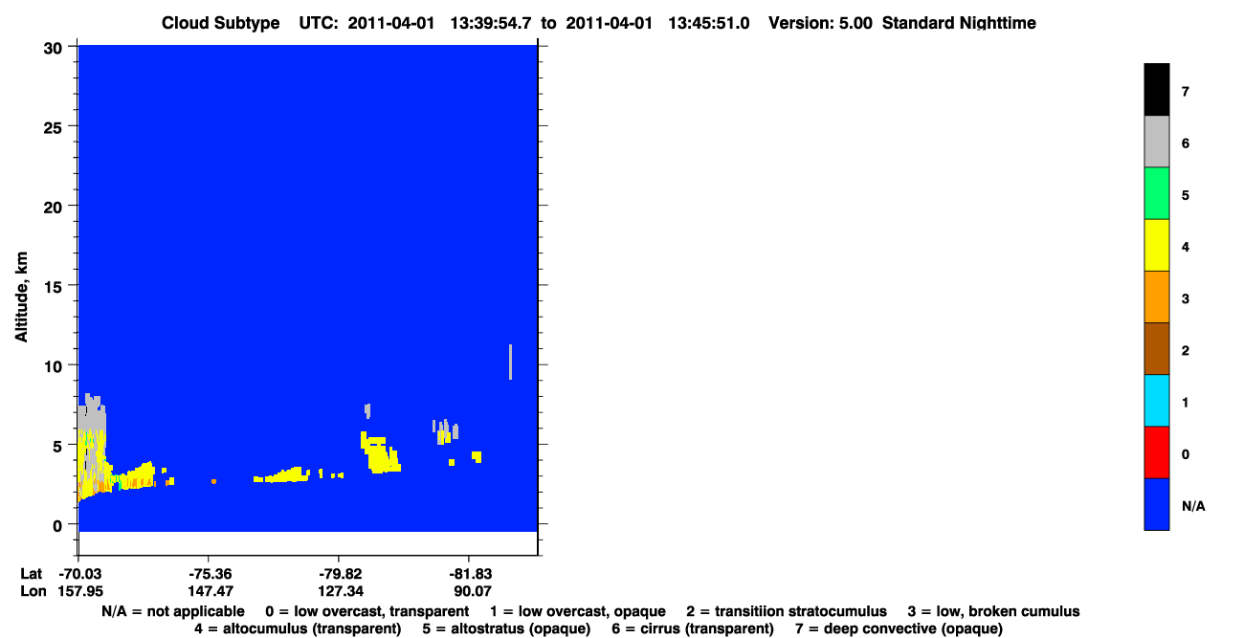This screenshot has width=1244, height=638.
Task: Click latitude value -70.03
Action: click(x=78, y=574)
